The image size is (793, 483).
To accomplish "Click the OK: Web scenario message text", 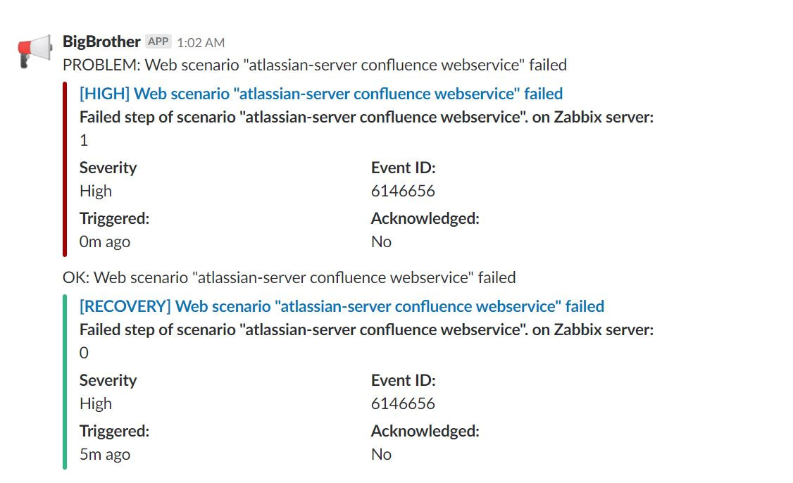I will click(289, 277).
